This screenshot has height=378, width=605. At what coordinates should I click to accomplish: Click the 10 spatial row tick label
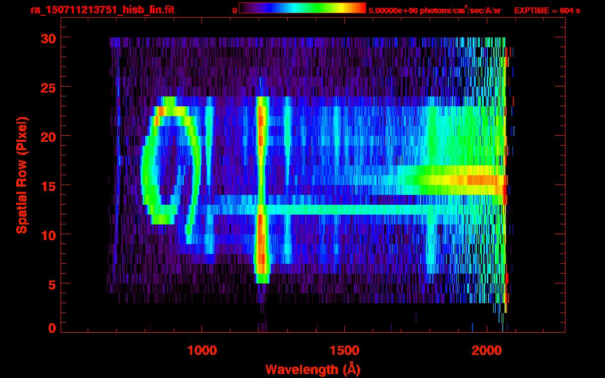tap(48, 235)
